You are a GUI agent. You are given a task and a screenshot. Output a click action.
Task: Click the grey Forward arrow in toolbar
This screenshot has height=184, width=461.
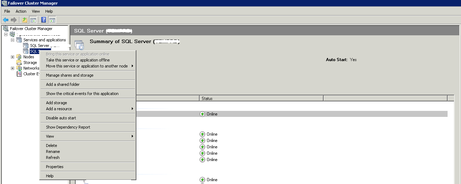[14, 20]
